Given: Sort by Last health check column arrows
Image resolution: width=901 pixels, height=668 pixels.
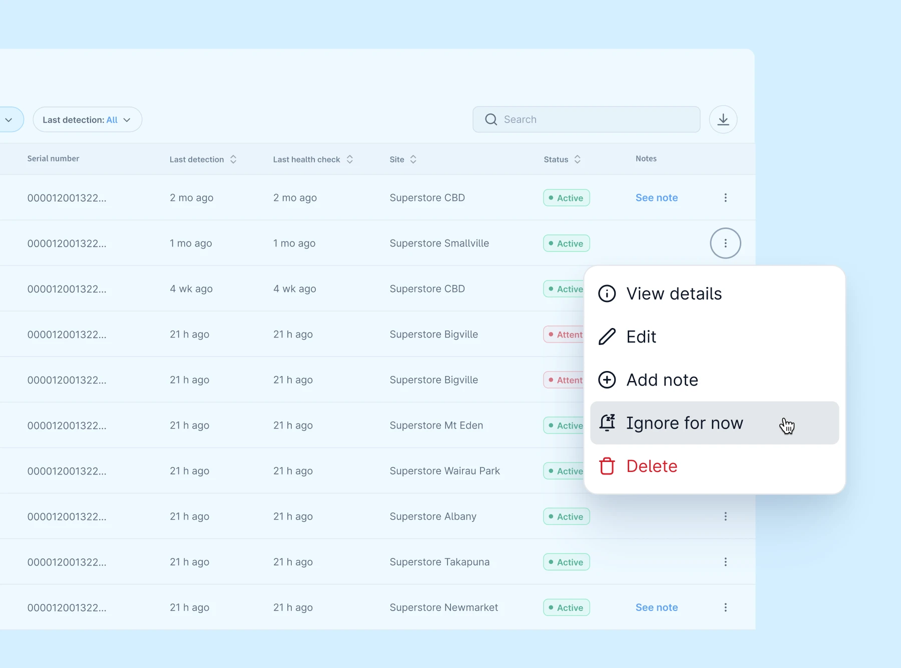Looking at the screenshot, I should (350, 159).
